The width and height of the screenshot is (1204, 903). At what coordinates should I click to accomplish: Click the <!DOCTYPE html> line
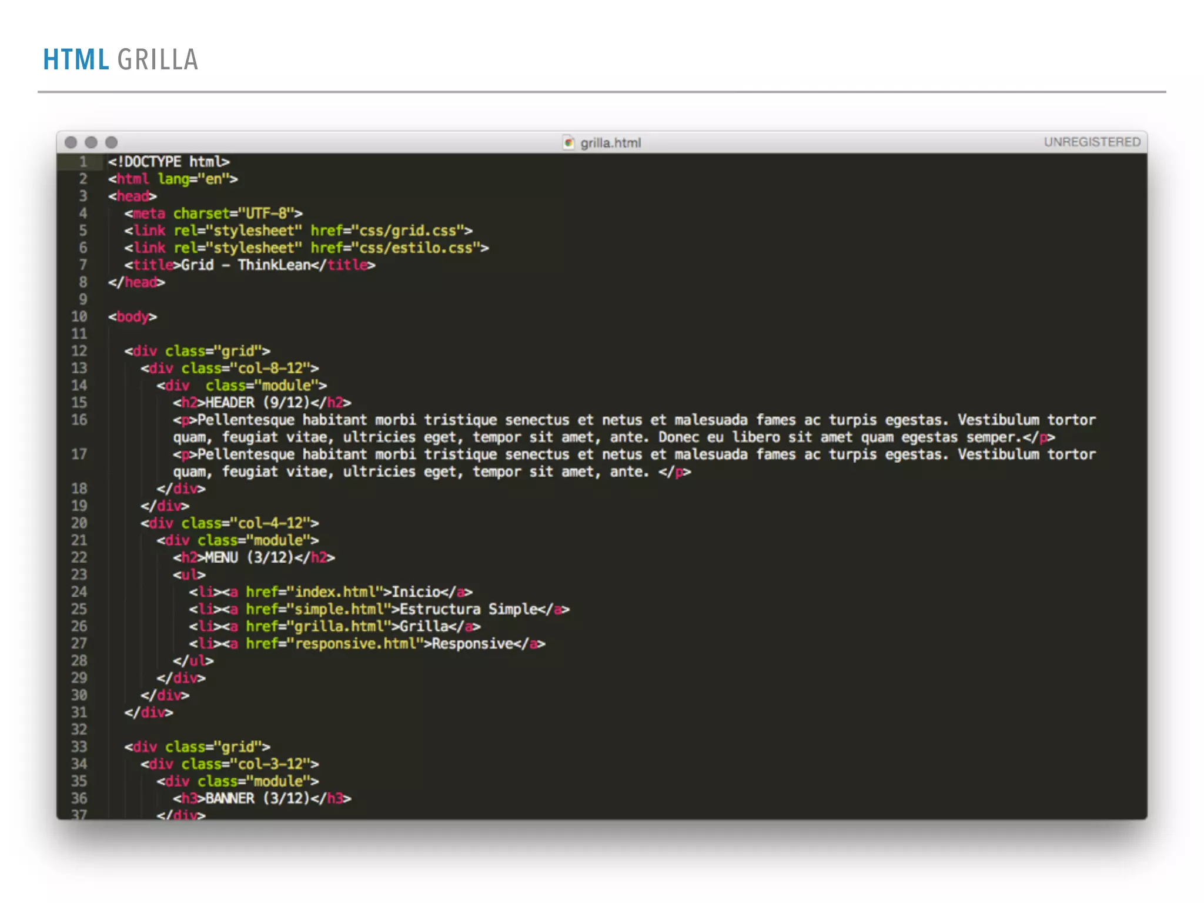point(169,162)
